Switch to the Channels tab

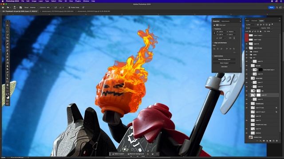click(x=254, y=21)
